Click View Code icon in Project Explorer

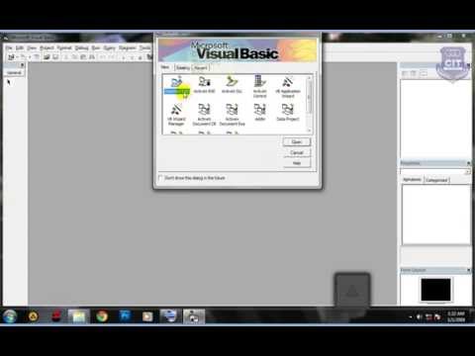point(405,73)
